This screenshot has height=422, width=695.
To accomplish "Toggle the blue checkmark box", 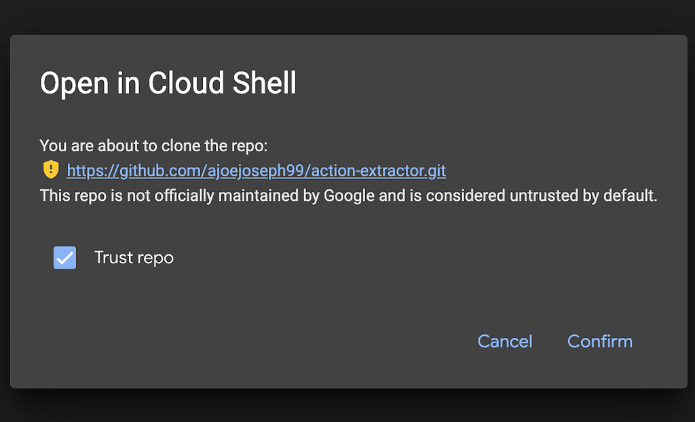I will [64, 258].
